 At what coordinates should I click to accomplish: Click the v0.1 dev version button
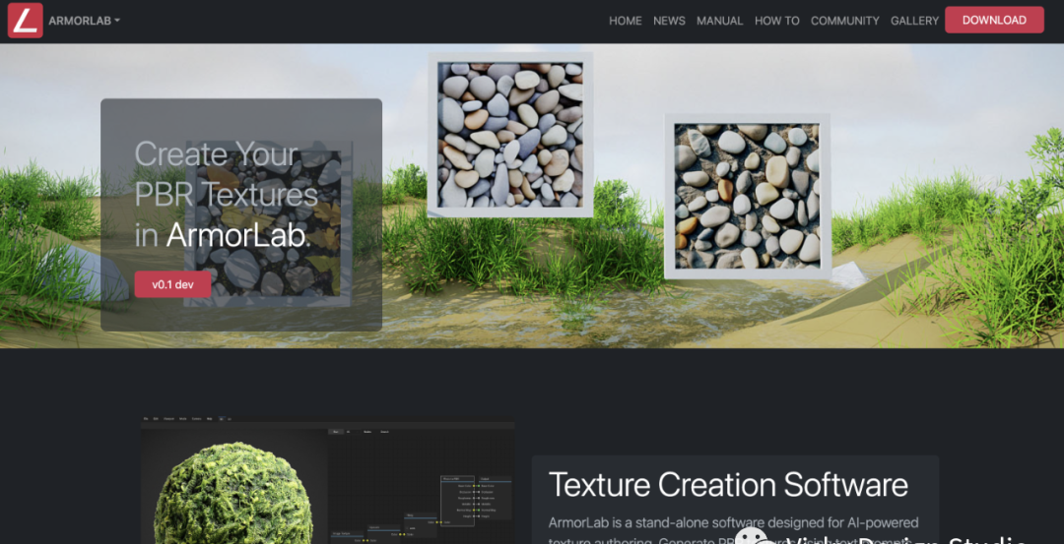pyautogui.click(x=172, y=284)
